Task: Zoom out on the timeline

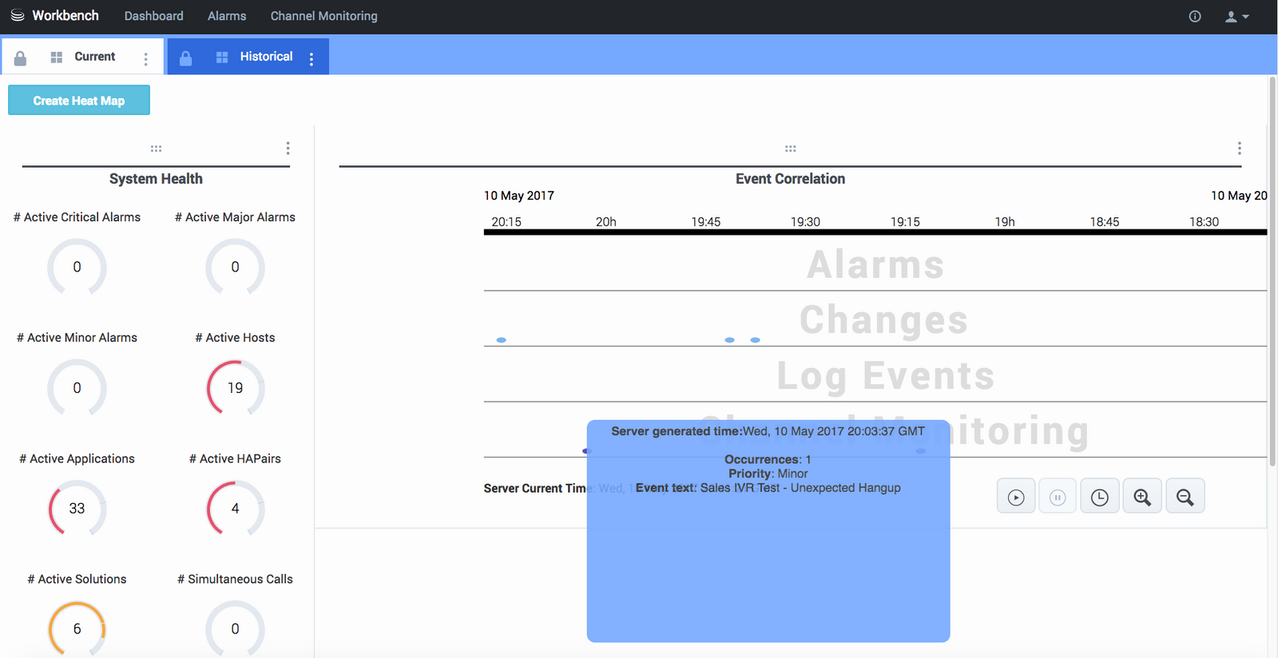Action: pyautogui.click(x=1185, y=497)
